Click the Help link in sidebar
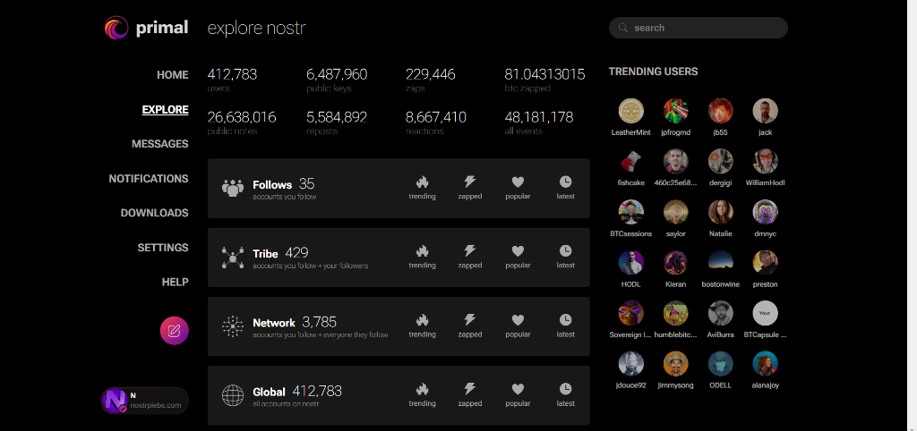The image size is (917, 431). click(175, 282)
